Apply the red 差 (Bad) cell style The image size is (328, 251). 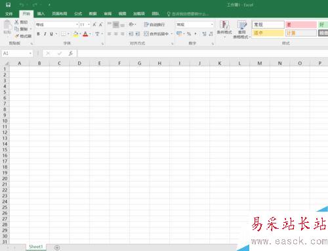click(301, 25)
